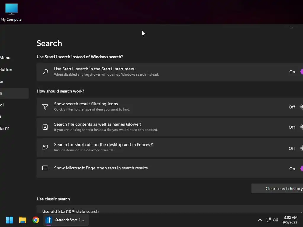303x227 pixels.
Task: Open the volume speaker tray icon
Action: pos(275,220)
